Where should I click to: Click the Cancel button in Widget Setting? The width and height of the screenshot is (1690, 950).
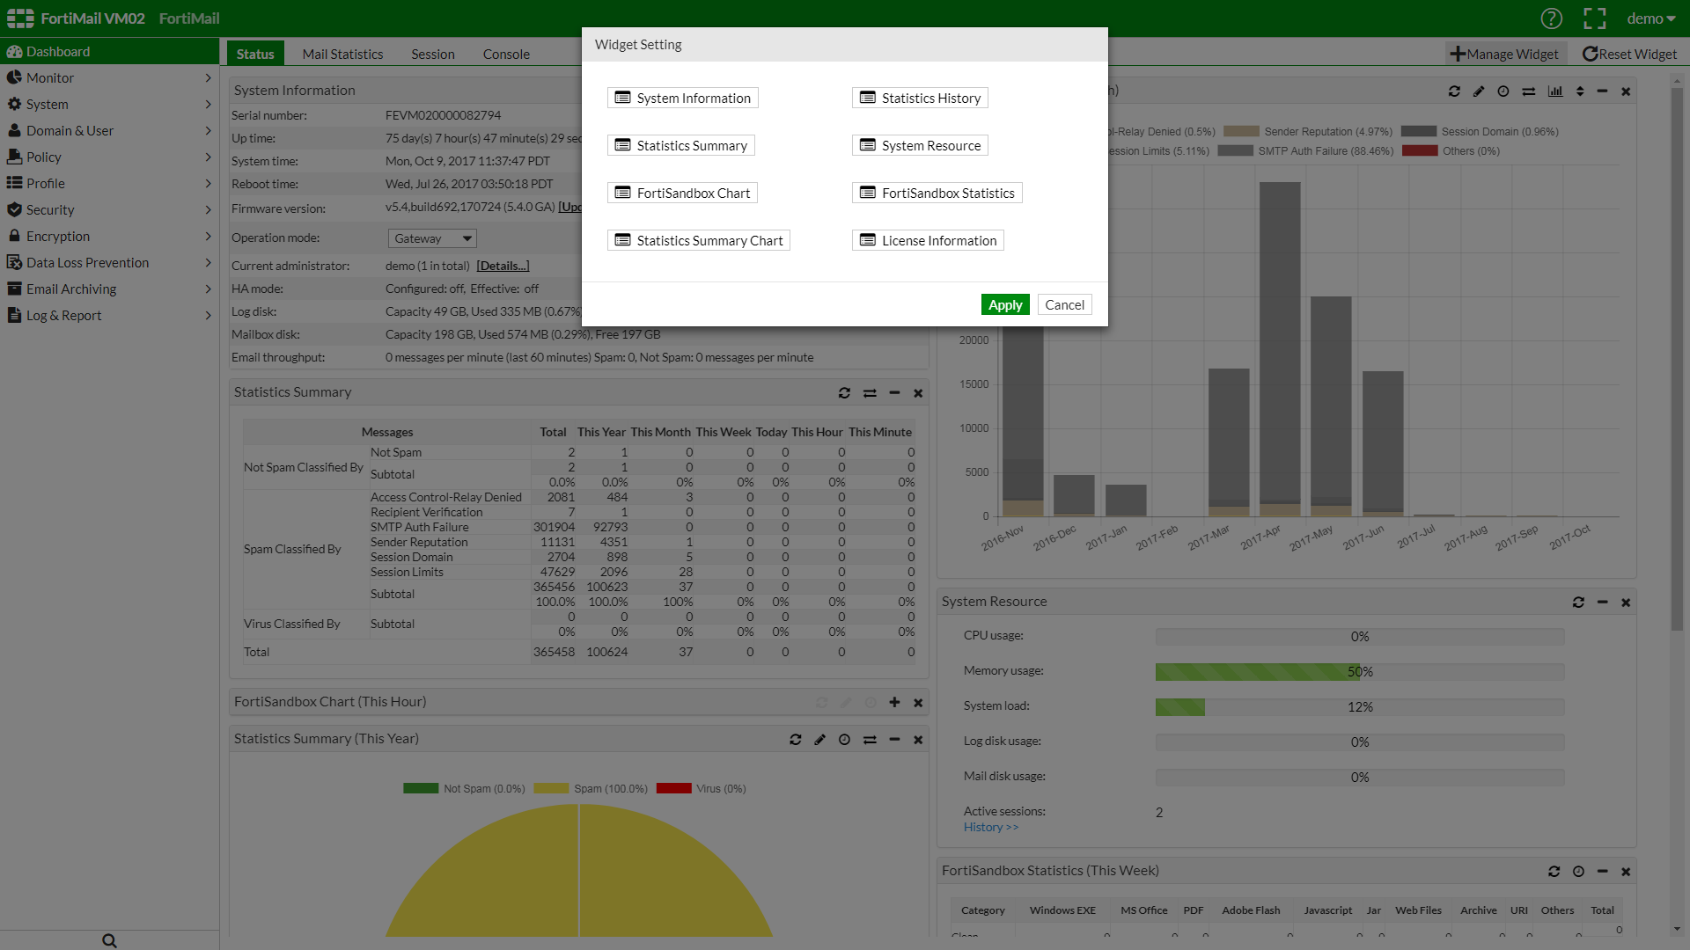pos(1064,304)
